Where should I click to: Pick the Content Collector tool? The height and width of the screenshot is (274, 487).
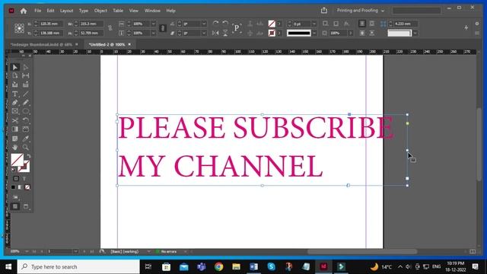click(x=15, y=84)
